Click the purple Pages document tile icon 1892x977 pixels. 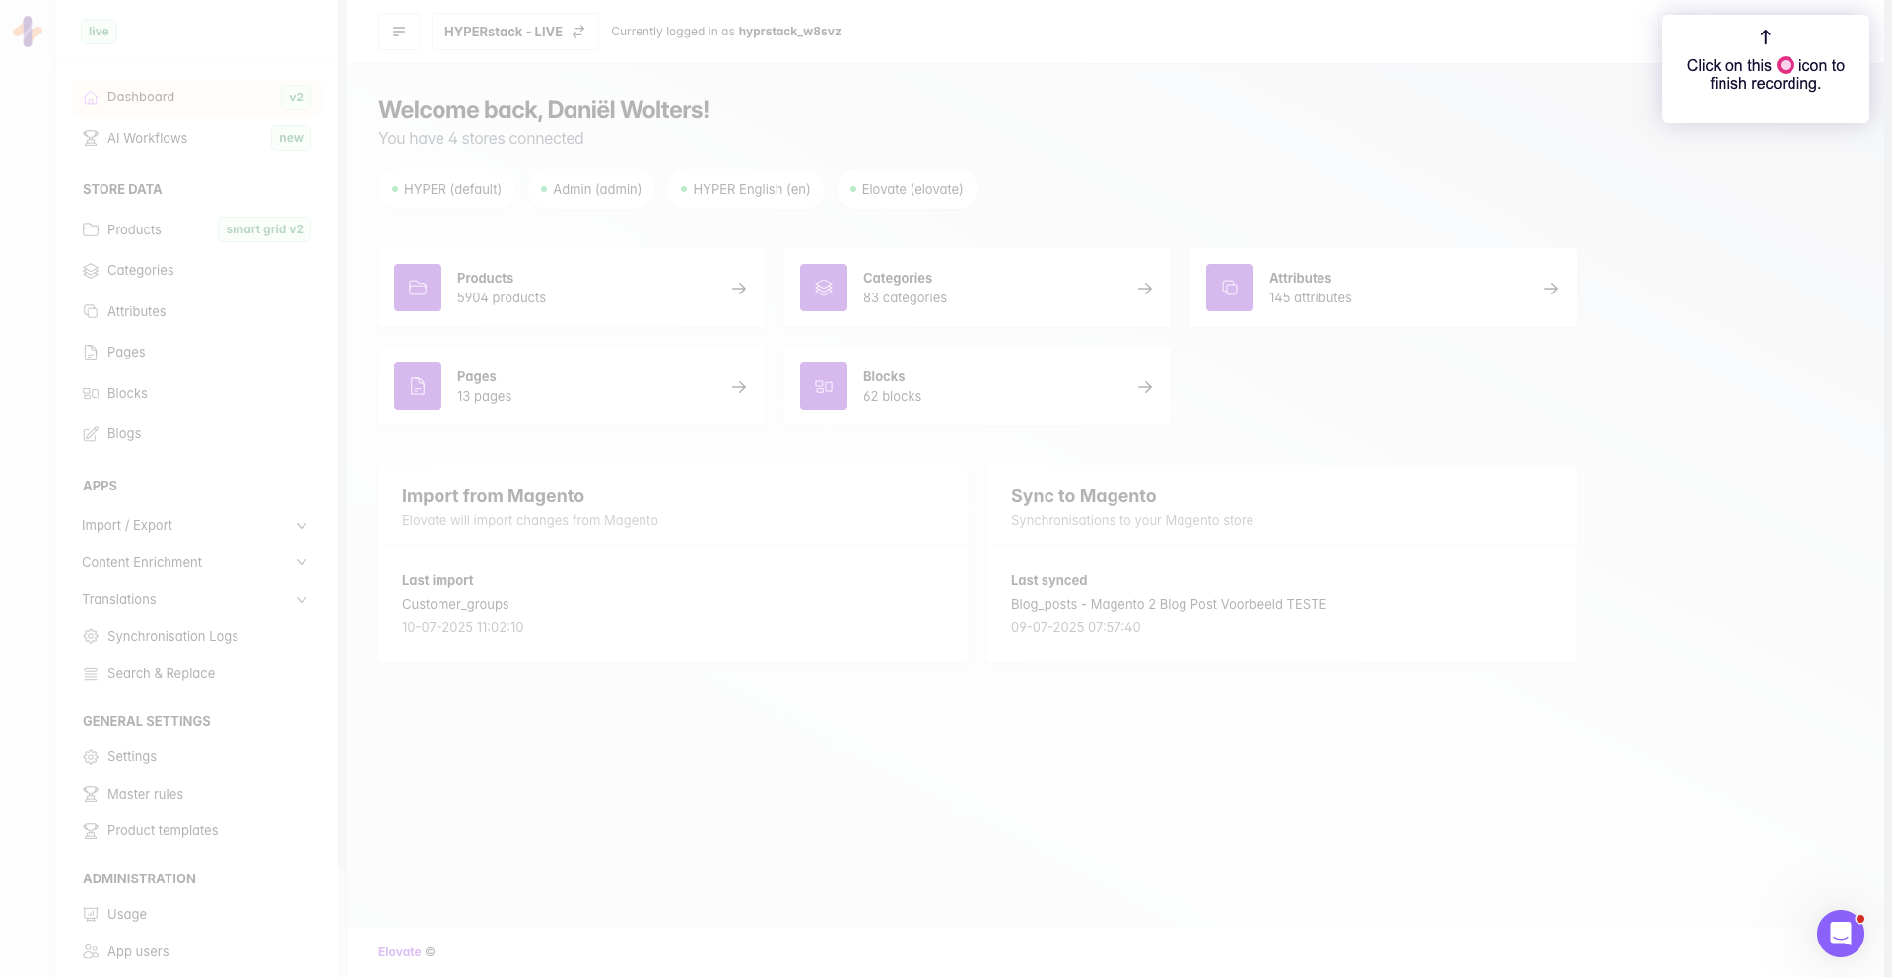click(418, 386)
